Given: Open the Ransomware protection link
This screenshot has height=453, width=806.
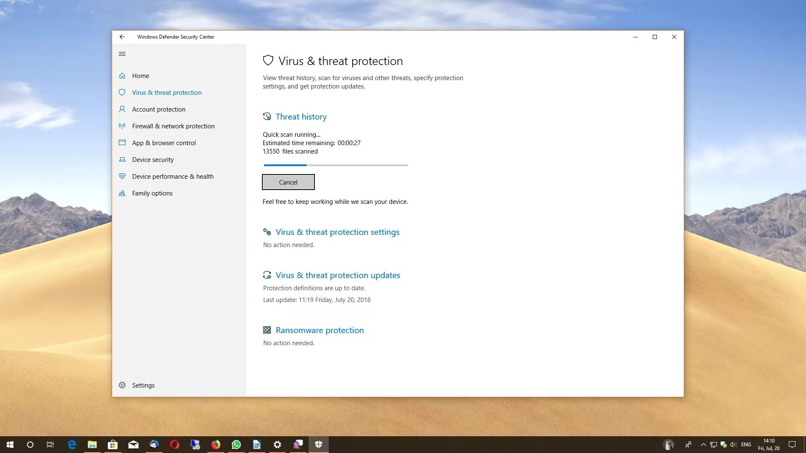Looking at the screenshot, I should 319,331.
